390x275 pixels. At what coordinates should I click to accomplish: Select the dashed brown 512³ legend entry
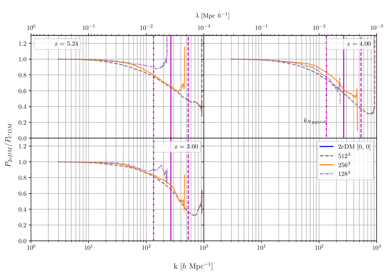[x=335, y=156]
